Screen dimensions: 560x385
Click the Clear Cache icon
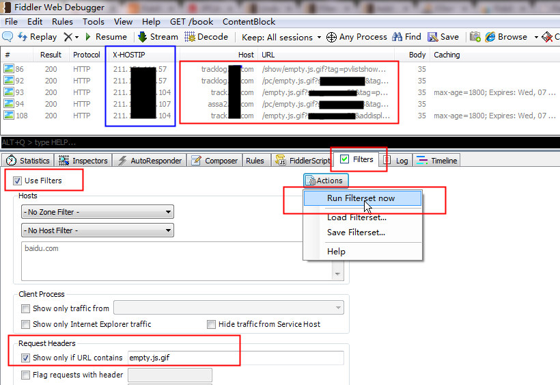547,37
